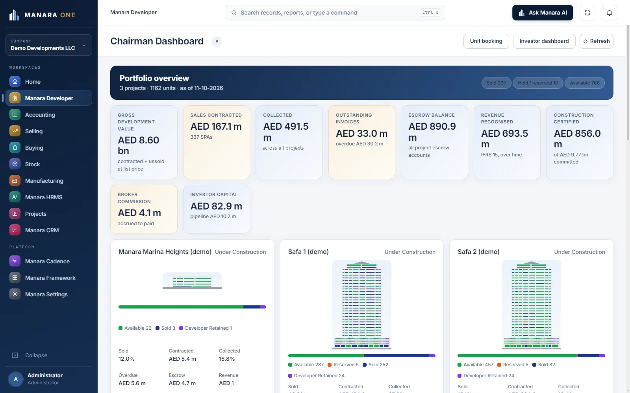Viewport: 630px width, 393px height.
Task: Click the Administrator user profile avatar
Action: pos(16,379)
